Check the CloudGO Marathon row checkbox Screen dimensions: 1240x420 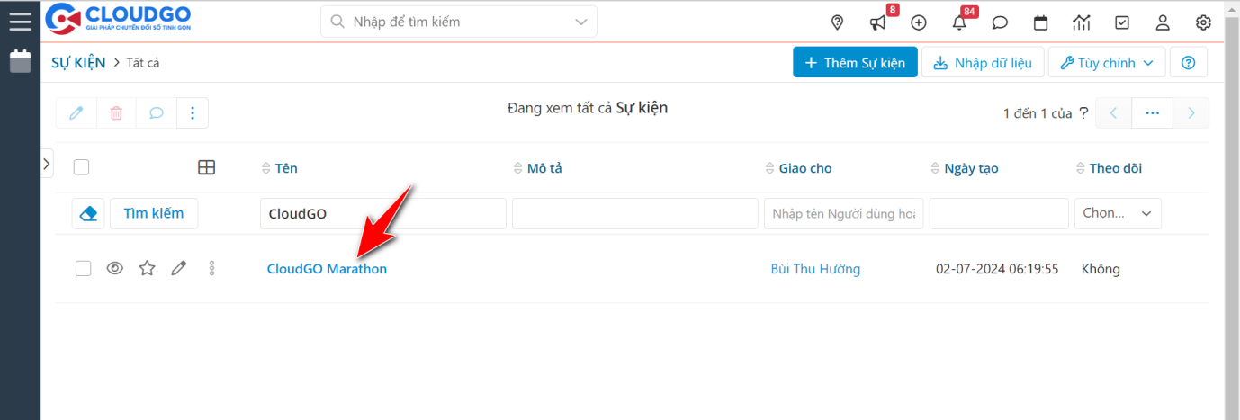pos(83,268)
